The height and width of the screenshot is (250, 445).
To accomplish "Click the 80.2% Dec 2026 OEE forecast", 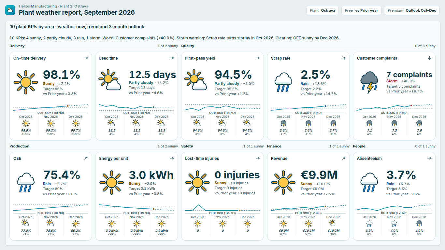I will (76, 230).
